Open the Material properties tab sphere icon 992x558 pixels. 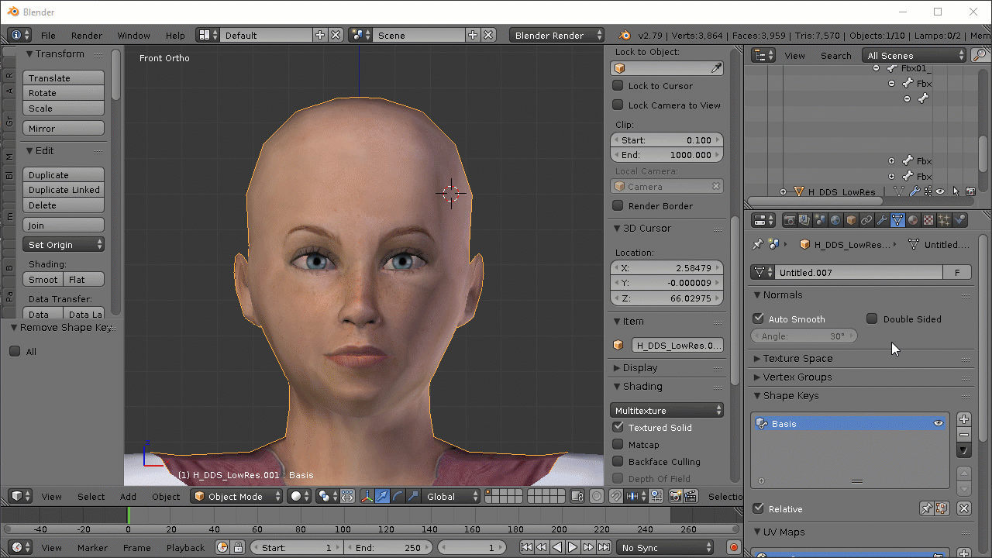(913, 221)
